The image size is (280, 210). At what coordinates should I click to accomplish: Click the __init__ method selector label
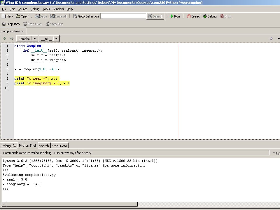(46, 38)
